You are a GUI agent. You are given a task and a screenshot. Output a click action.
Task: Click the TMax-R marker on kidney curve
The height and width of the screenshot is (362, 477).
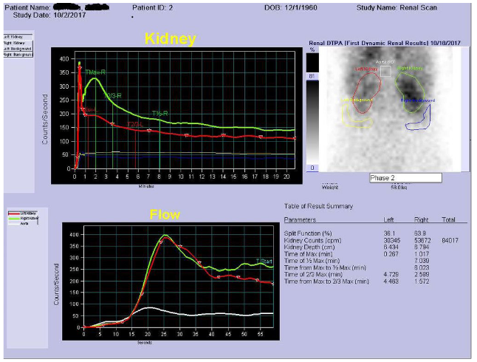[x=93, y=72]
